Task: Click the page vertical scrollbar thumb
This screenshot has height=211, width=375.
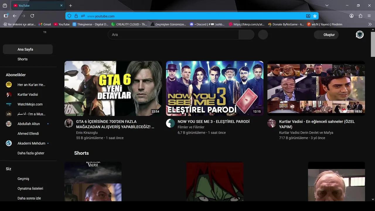Action: [x=373, y=44]
